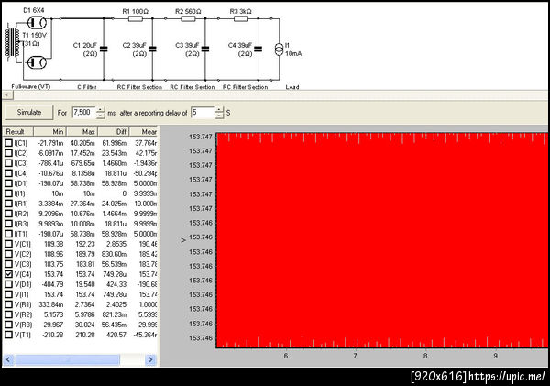
Task: Click the Diff column header
Action: point(114,132)
